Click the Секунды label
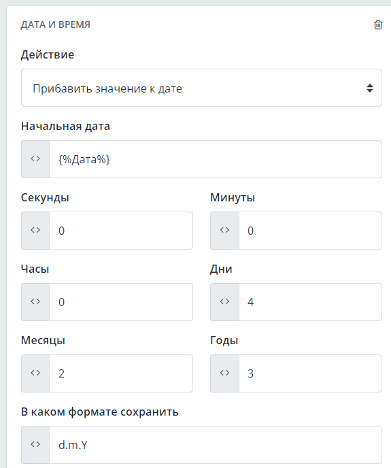The image size is (391, 468). [45, 197]
